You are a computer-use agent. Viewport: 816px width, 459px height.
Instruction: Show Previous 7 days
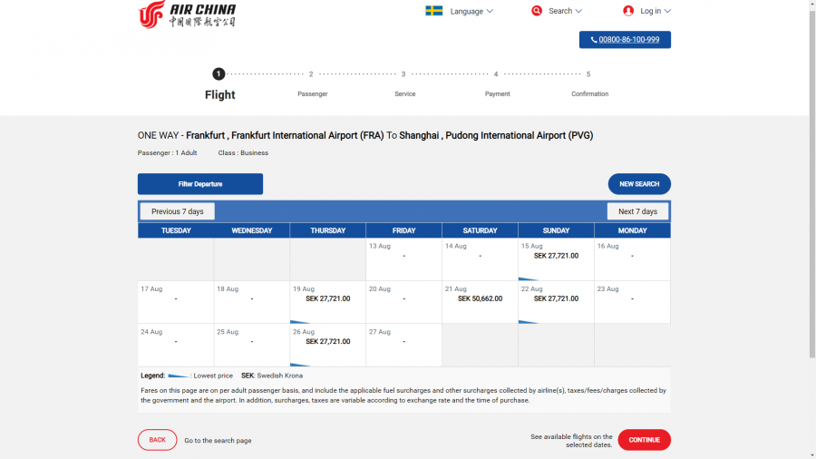[177, 211]
